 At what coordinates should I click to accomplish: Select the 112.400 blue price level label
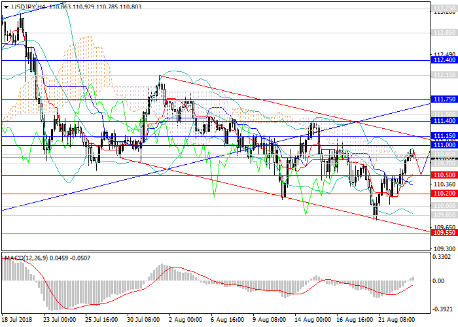444,60
